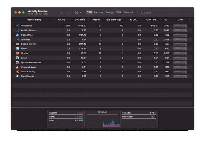Screen dimensions: 205x144
Task: Click the Photoshop app icon in process list
Action: pos(17,26)
